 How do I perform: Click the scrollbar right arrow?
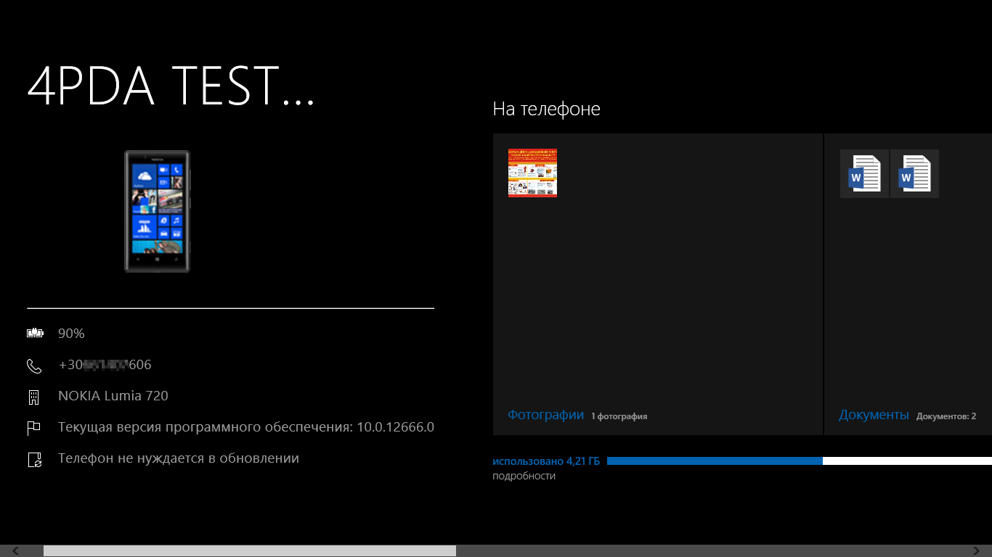point(976,551)
